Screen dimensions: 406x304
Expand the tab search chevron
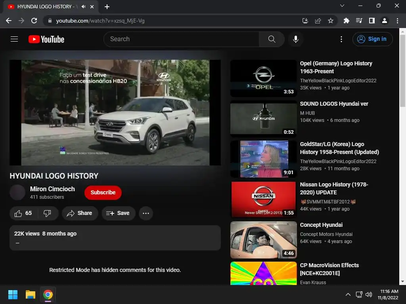tap(342, 6)
